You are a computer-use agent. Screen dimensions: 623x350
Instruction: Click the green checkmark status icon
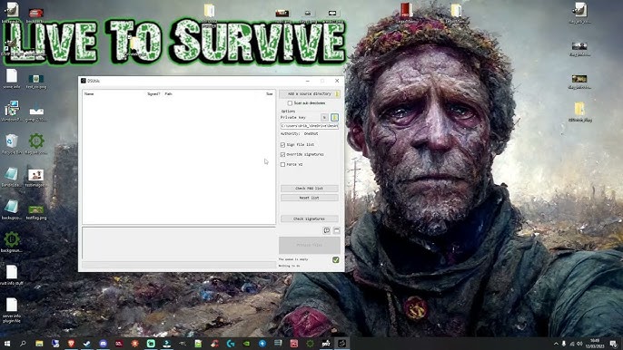336,259
